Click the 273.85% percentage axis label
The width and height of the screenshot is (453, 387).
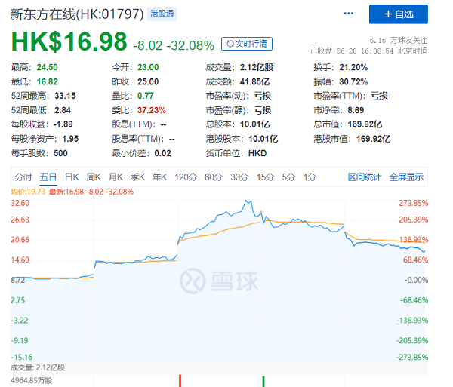(x=414, y=203)
